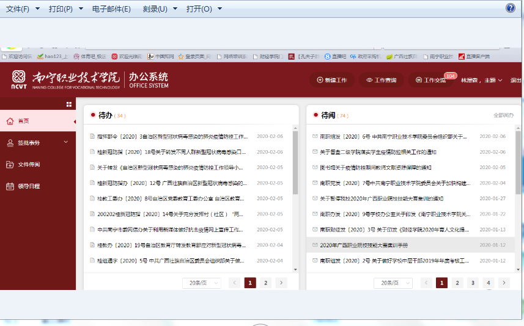Open 领导日程 calendar in the sidebar
The width and height of the screenshot is (524, 326).
28,186
